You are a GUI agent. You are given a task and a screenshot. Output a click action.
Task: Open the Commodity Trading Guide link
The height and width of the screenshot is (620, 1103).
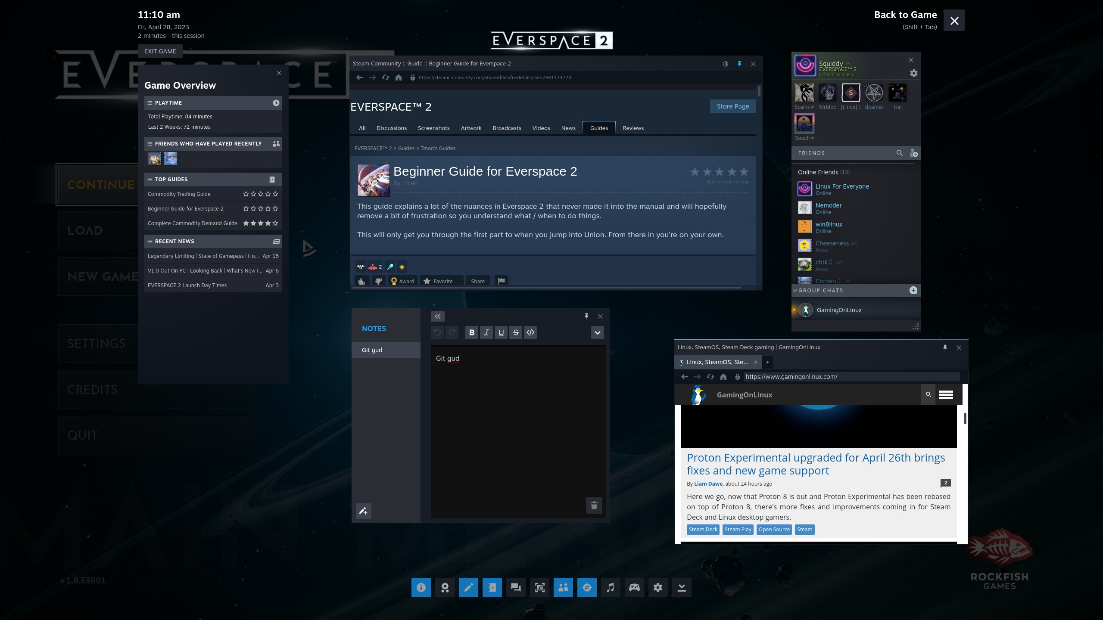coord(179,194)
